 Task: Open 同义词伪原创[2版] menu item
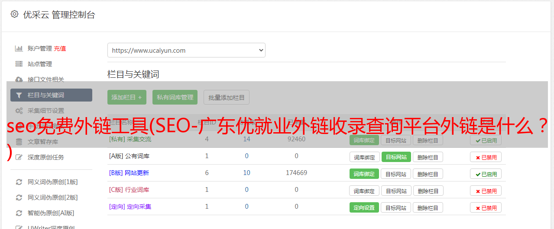(x=53, y=197)
